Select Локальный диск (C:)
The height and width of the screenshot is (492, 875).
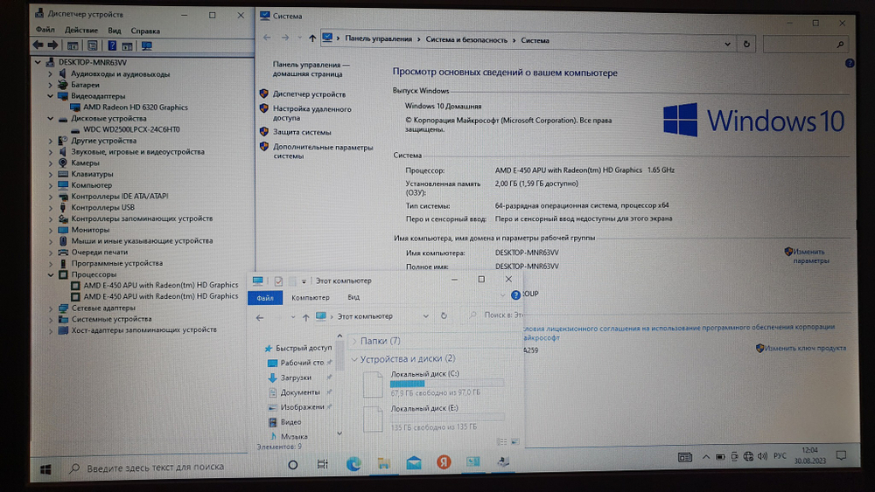(434, 384)
